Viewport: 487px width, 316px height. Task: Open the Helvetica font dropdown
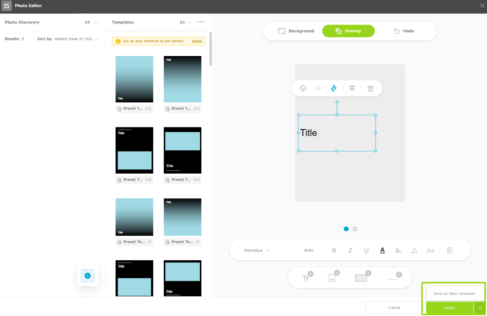point(257,250)
